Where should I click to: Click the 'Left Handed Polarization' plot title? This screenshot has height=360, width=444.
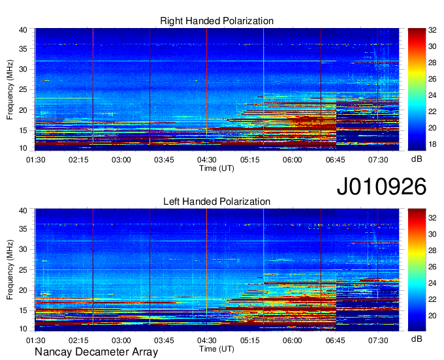pos(217,202)
